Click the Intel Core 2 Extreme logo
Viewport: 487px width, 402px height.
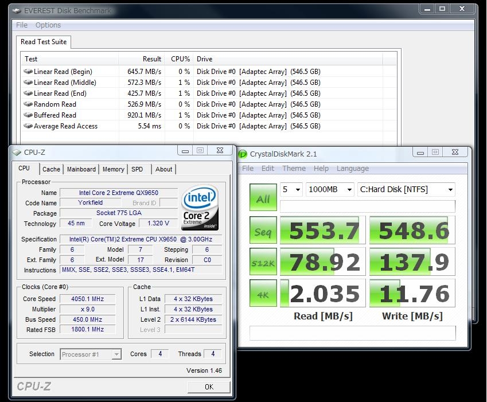point(200,208)
